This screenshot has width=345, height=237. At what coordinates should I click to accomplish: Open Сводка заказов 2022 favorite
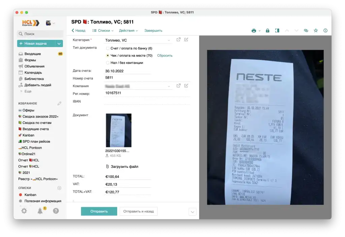[x=38, y=116]
